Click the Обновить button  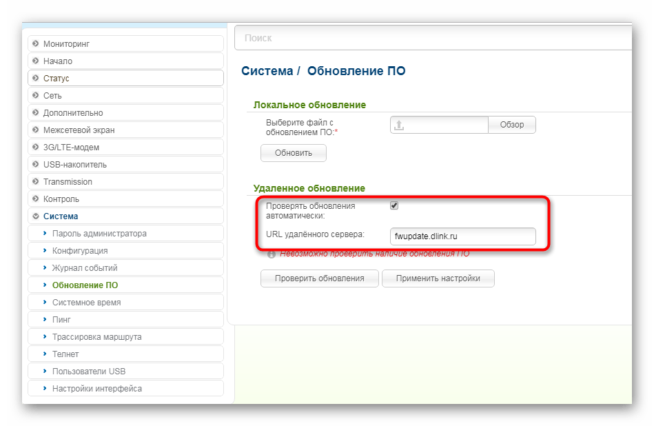[x=293, y=153]
